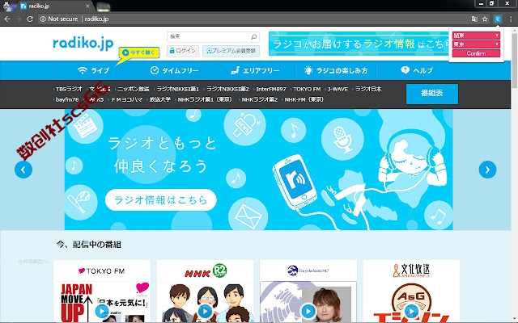Select NHKラジオ第1（東京） station
Viewport: 518px width, 323px height.
[205, 99]
